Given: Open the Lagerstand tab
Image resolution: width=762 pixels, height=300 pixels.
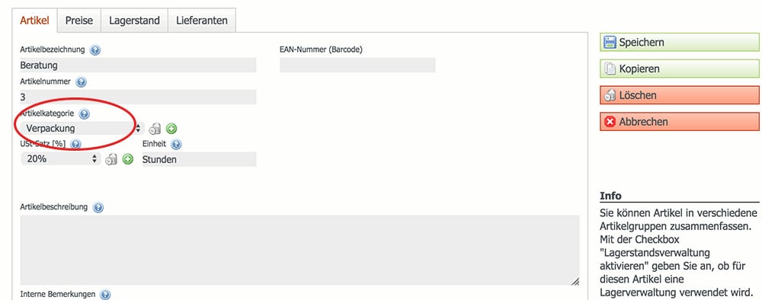Looking at the screenshot, I should click(135, 21).
